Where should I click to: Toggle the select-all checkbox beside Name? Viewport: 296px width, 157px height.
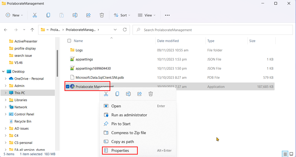(x=69, y=41)
